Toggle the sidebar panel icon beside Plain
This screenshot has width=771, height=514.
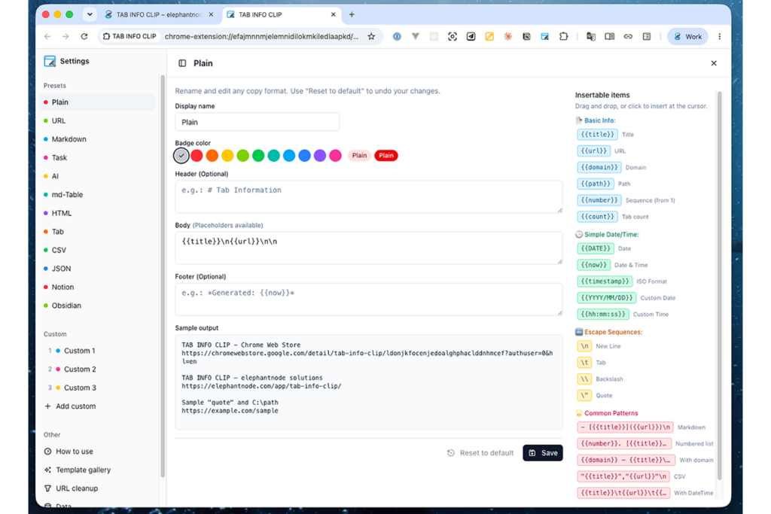[x=182, y=63]
